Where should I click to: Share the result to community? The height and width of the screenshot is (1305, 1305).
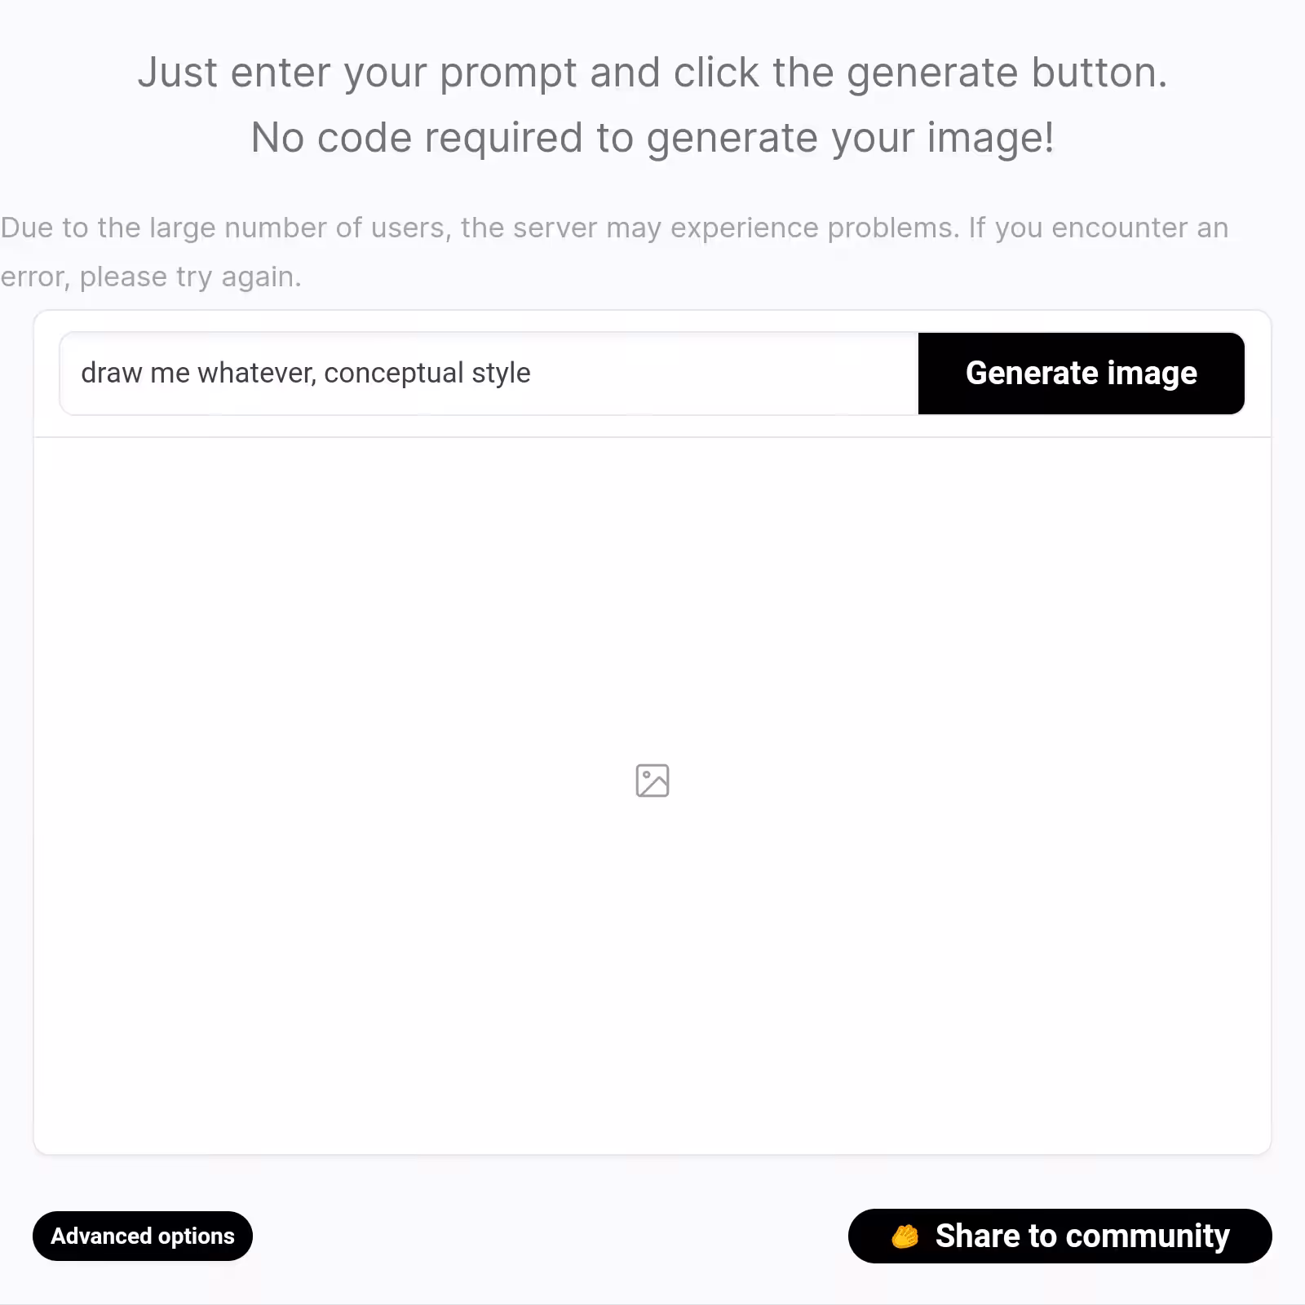[1060, 1236]
